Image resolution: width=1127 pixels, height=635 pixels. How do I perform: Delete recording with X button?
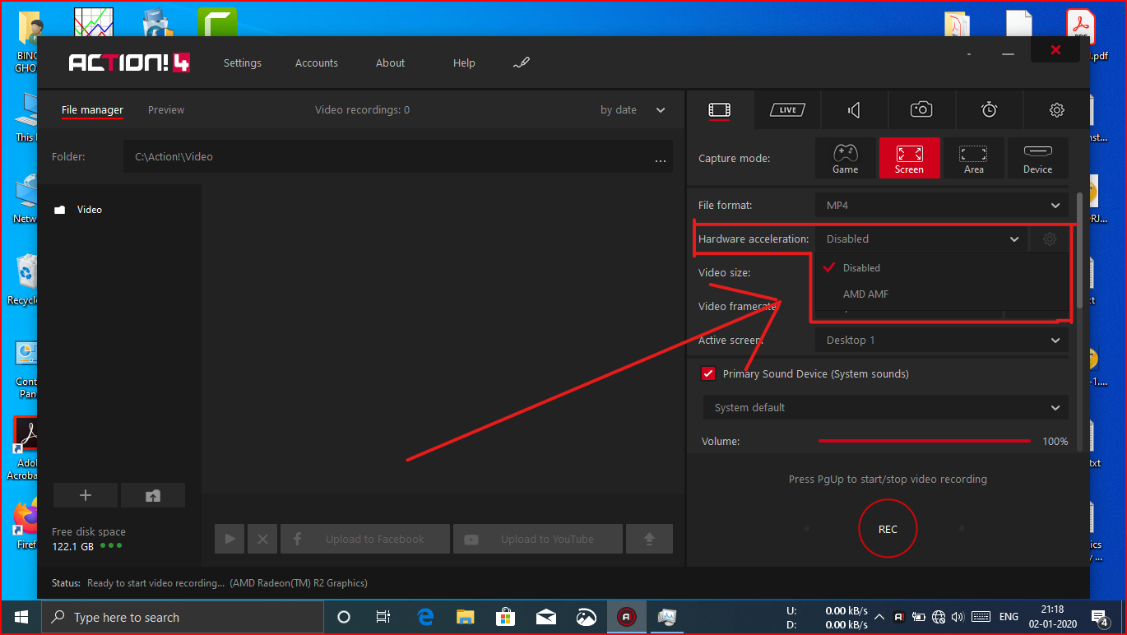click(262, 539)
